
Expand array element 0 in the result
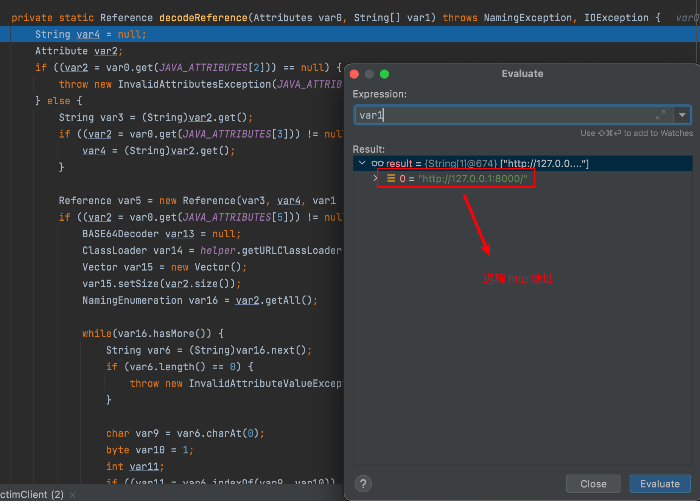(x=375, y=178)
